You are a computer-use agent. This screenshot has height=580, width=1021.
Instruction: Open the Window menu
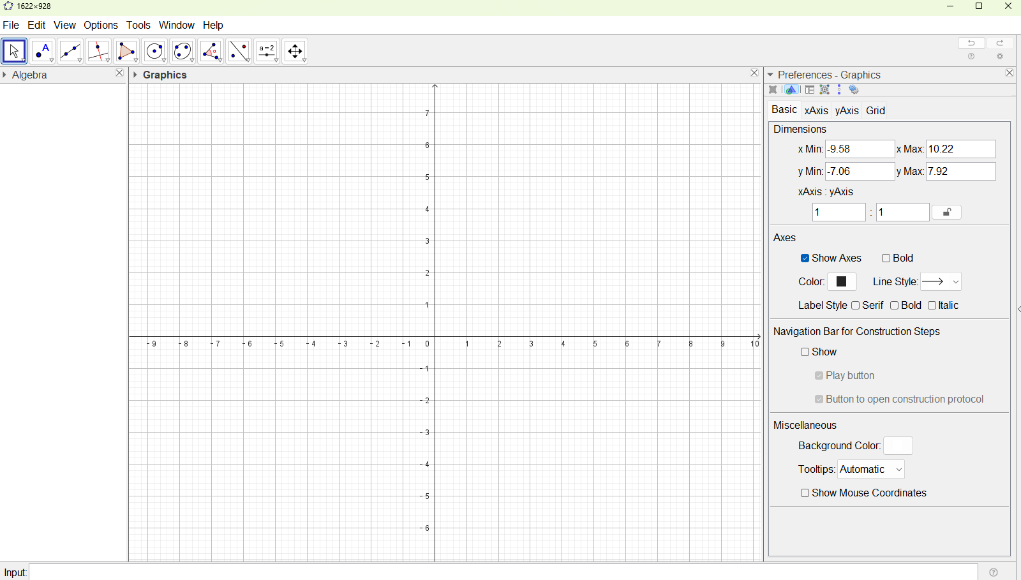(177, 25)
